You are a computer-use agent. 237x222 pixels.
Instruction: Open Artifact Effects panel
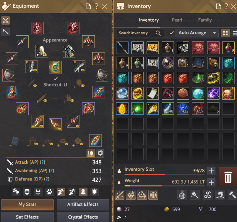[x=83, y=205]
